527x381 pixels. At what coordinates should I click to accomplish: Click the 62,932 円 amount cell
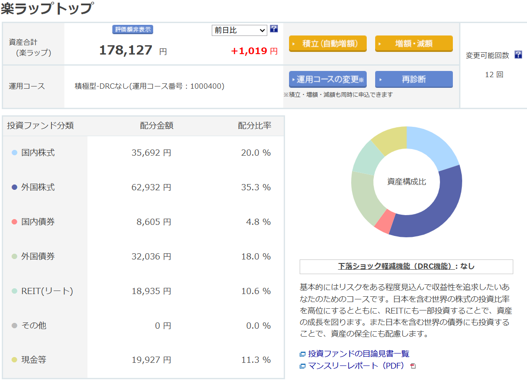click(x=151, y=187)
